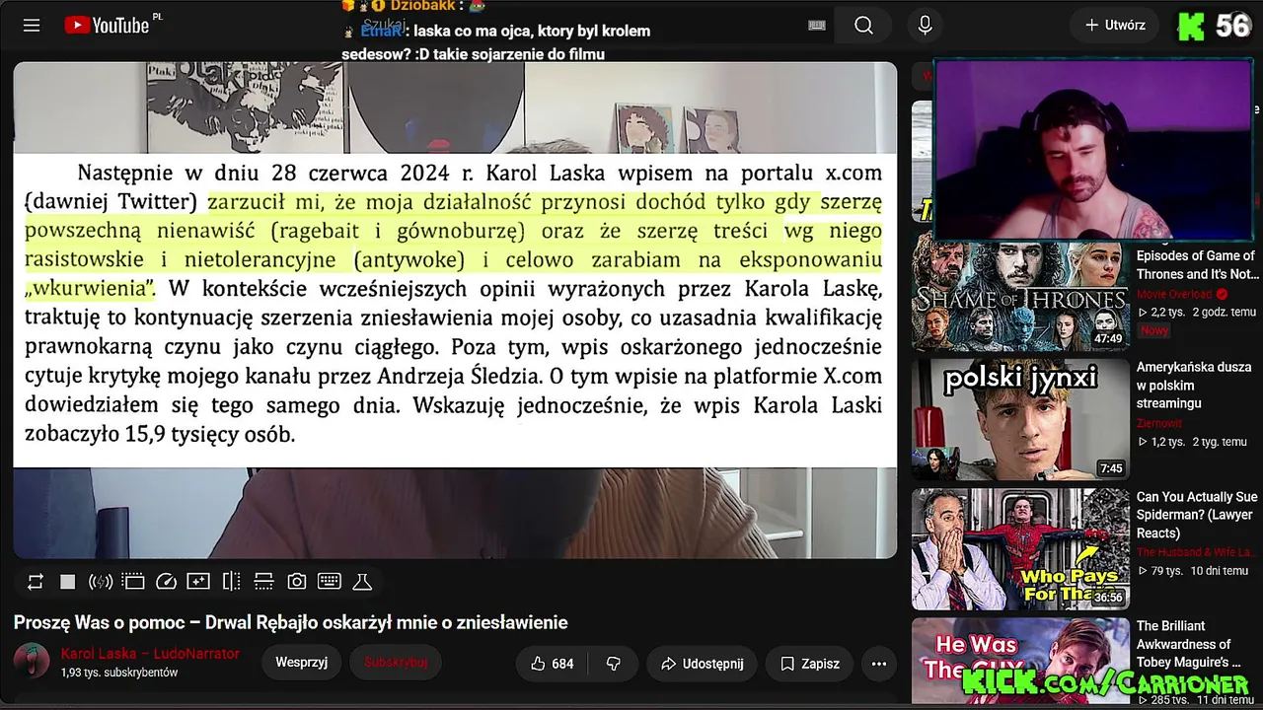Open the Spiderman 'Who Pays For That' thumbnail
This screenshot has height=710, width=1263.
coord(1020,548)
